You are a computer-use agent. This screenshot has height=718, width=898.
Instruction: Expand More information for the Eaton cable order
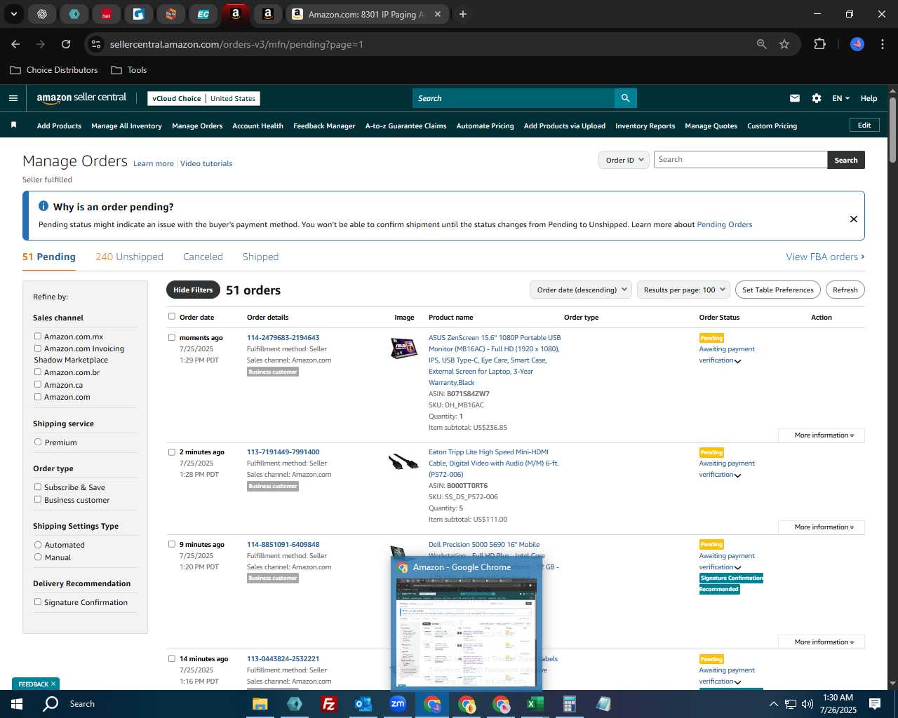(x=822, y=527)
